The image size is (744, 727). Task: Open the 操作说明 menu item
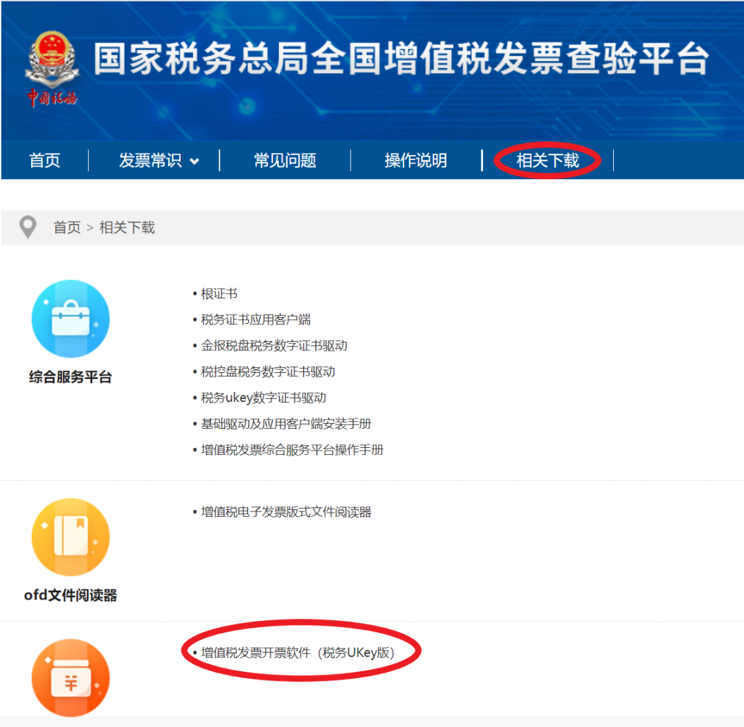click(x=415, y=161)
